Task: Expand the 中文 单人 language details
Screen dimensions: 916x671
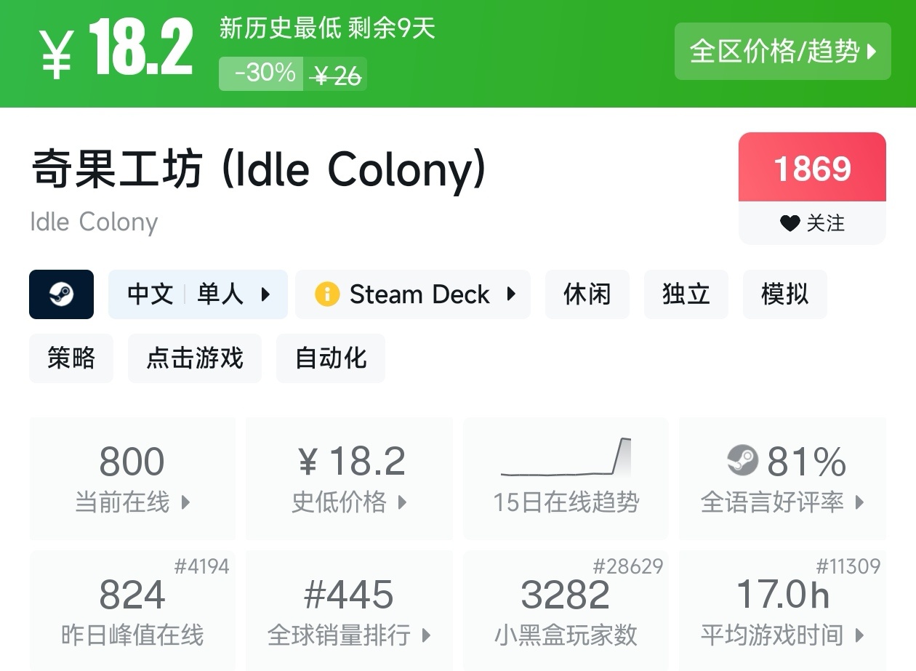Action: point(198,294)
